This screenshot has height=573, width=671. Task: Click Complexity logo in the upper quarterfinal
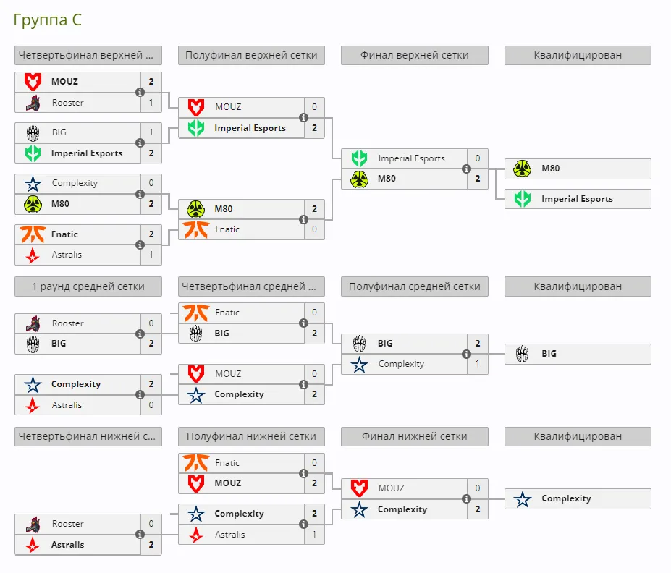[33, 184]
